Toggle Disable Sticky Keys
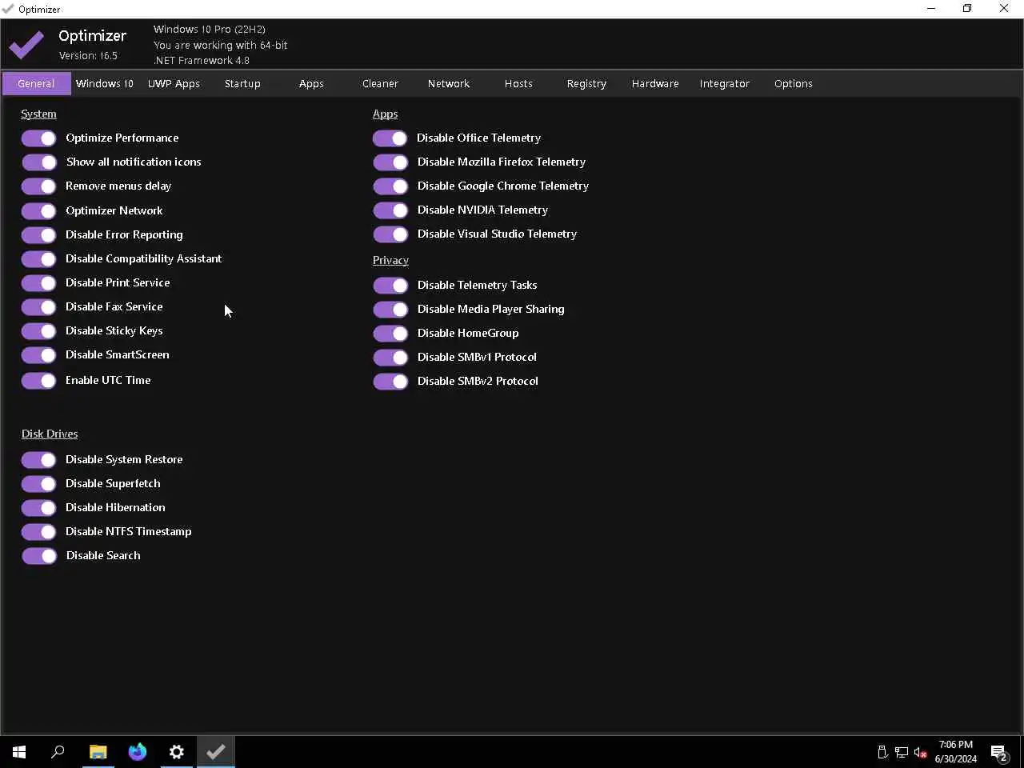1024x768 pixels. 38,331
